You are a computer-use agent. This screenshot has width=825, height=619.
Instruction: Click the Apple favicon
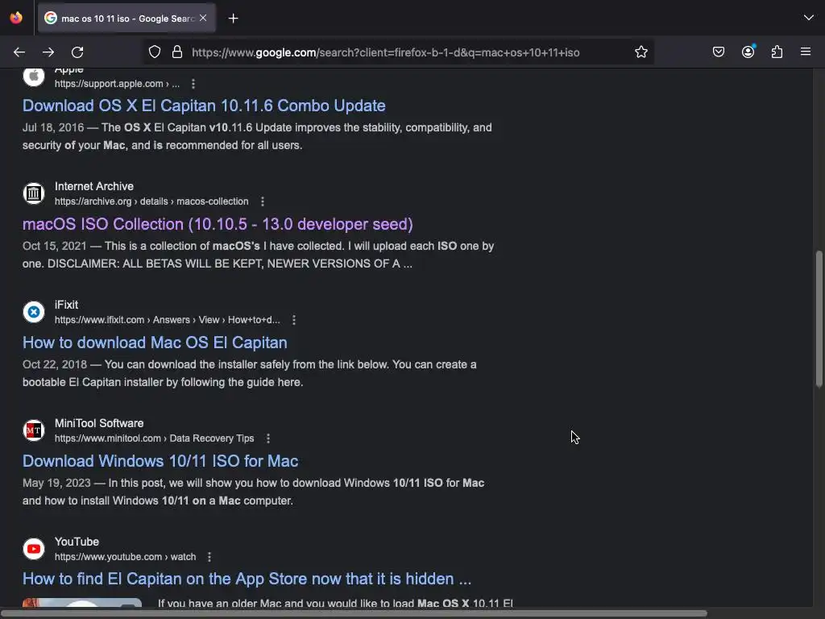(x=34, y=77)
